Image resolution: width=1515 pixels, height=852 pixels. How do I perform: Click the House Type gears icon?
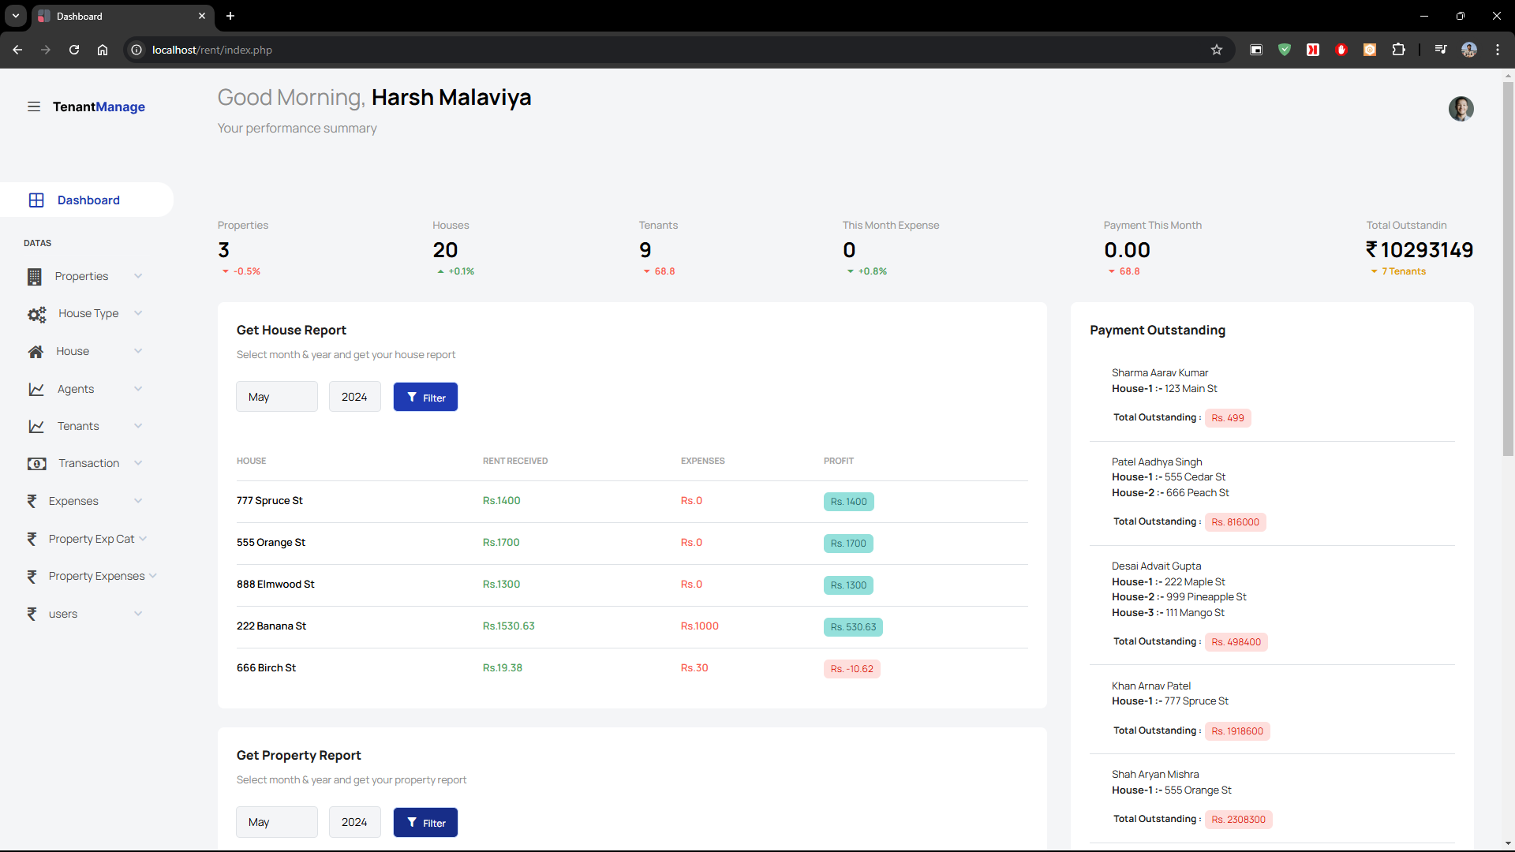click(x=37, y=314)
